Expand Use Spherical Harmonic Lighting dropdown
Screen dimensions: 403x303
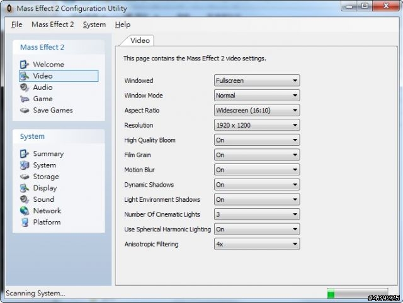257,229
